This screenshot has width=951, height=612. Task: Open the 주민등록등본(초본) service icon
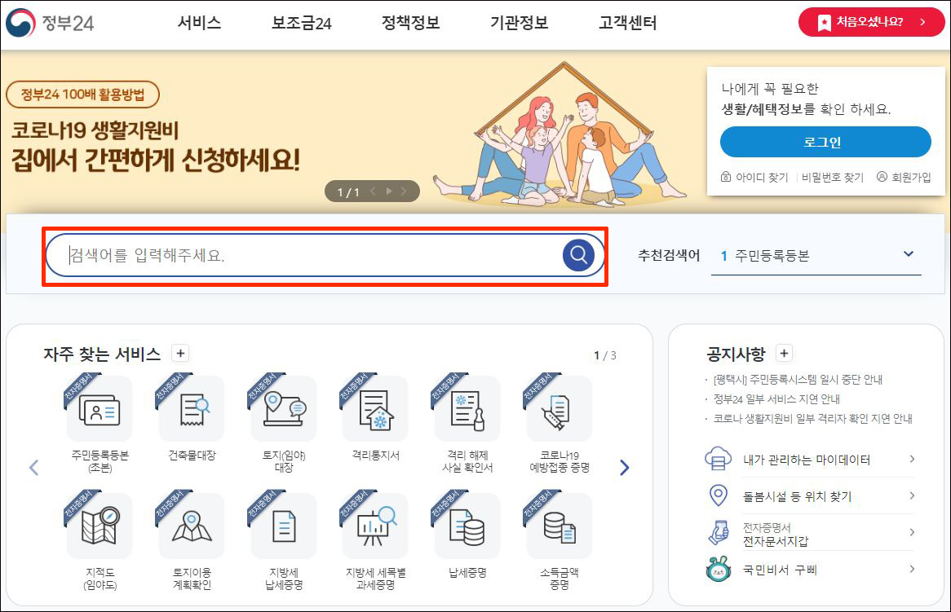click(x=98, y=408)
